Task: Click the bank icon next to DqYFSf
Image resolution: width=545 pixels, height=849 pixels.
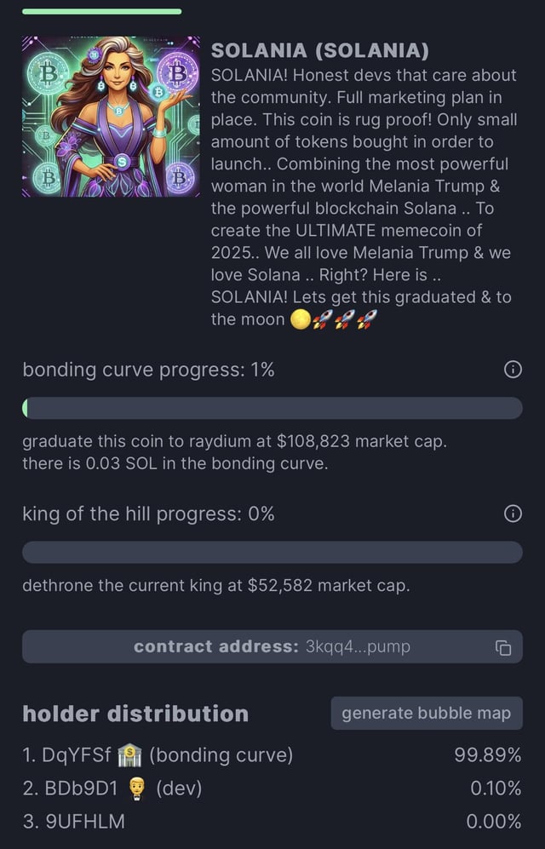Action: click(129, 755)
